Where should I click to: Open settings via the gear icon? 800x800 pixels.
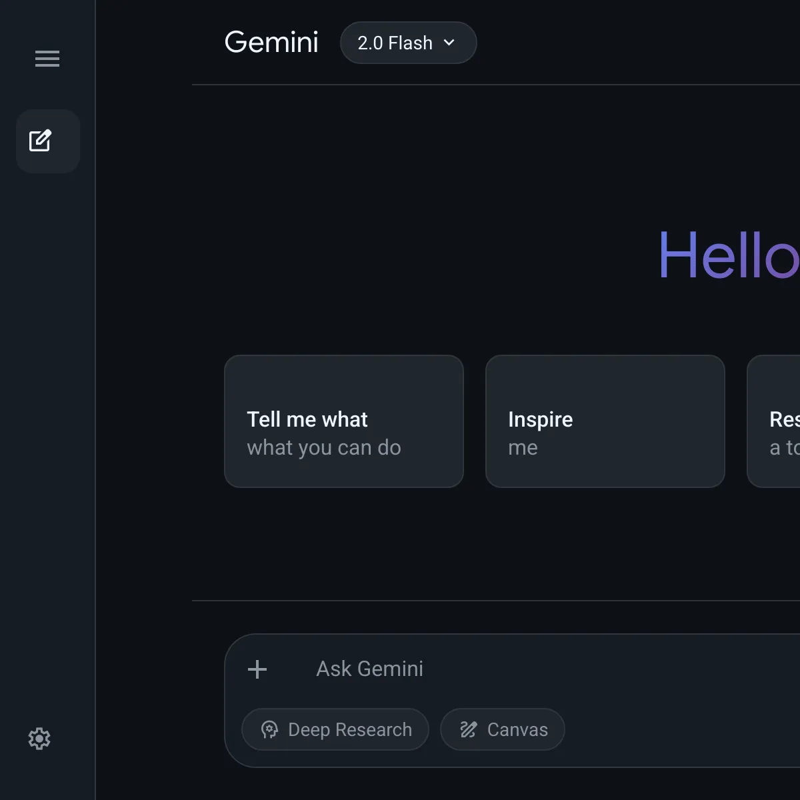point(39,739)
